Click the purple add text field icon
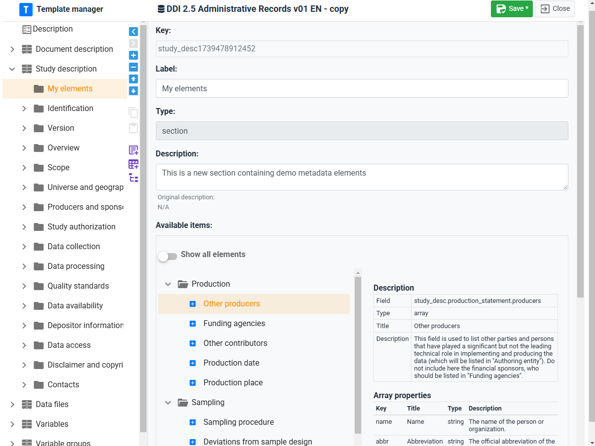The image size is (595, 446). [x=133, y=150]
